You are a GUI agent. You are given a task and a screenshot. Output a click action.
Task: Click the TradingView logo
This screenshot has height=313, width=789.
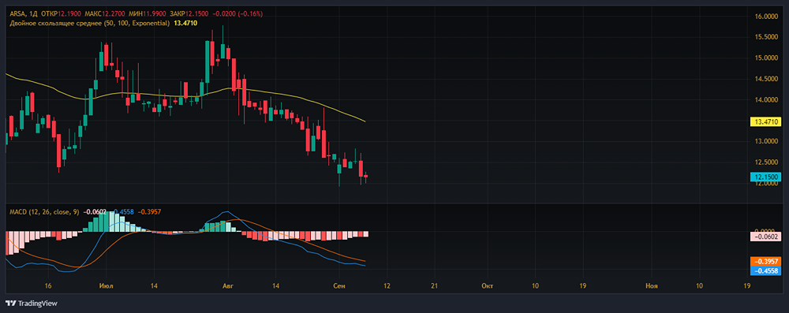click(32, 304)
